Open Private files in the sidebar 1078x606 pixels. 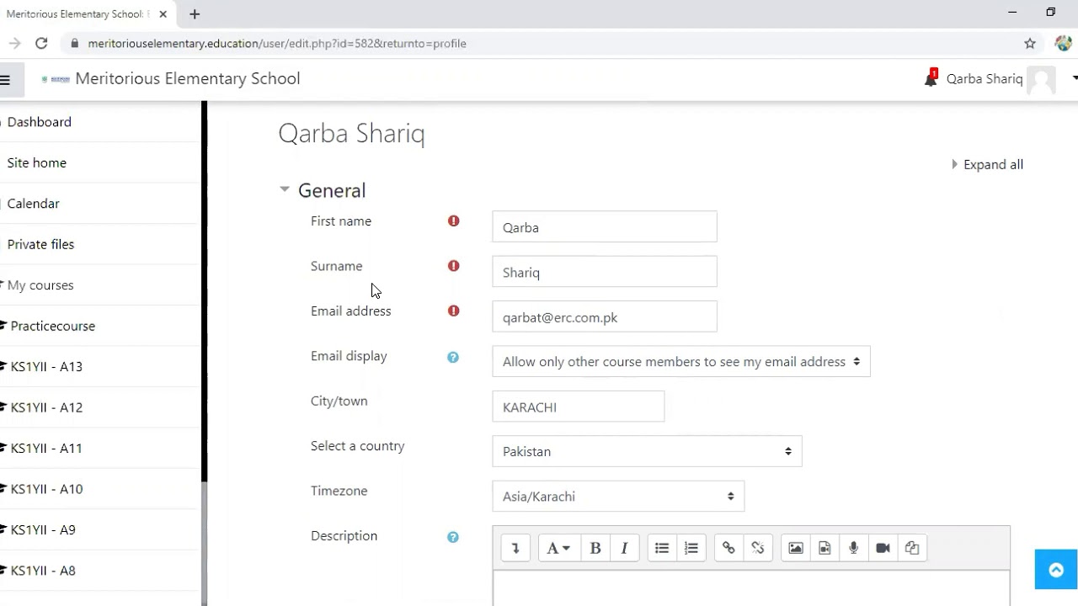click(x=40, y=244)
